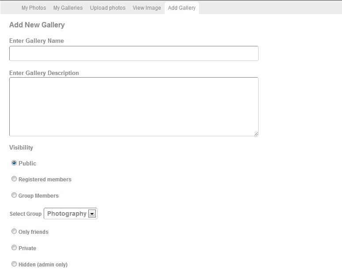Viewport: 342px width, 270px height.
Task: Select the Add Gallery tab
Action: pyautogui.click(x=182, y=8)
